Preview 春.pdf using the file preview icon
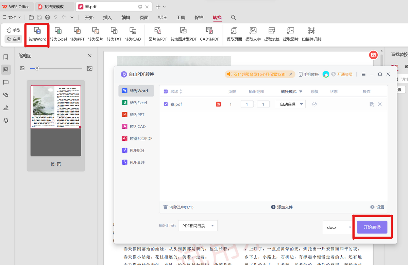408x265 pixels. [372, 104]
